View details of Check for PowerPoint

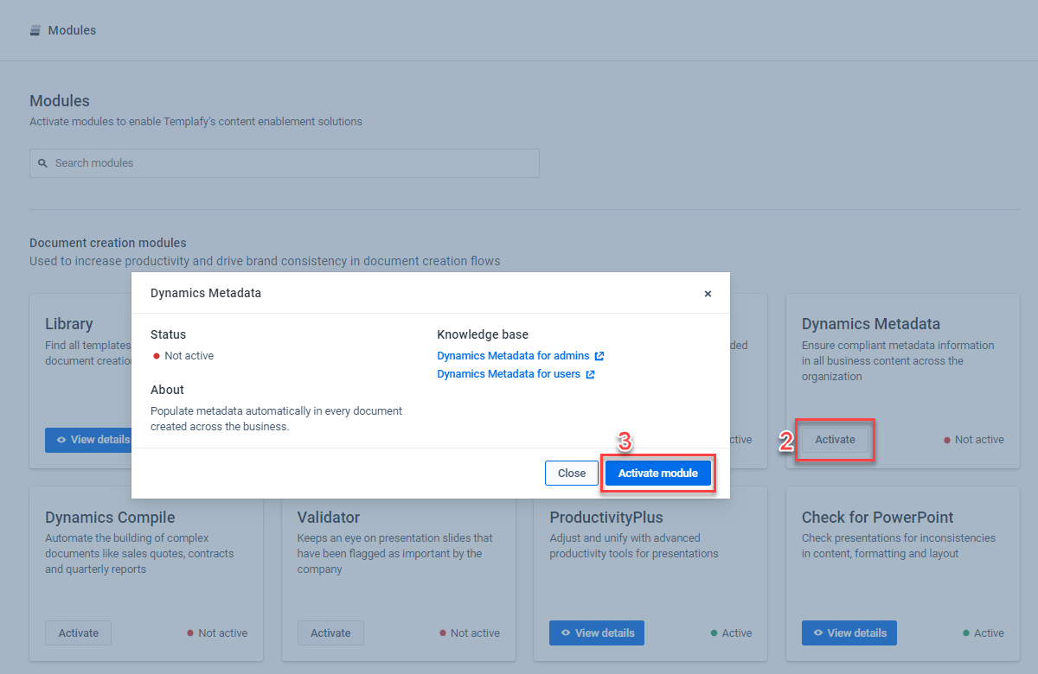pyautogui.click(x=849, y=633)
